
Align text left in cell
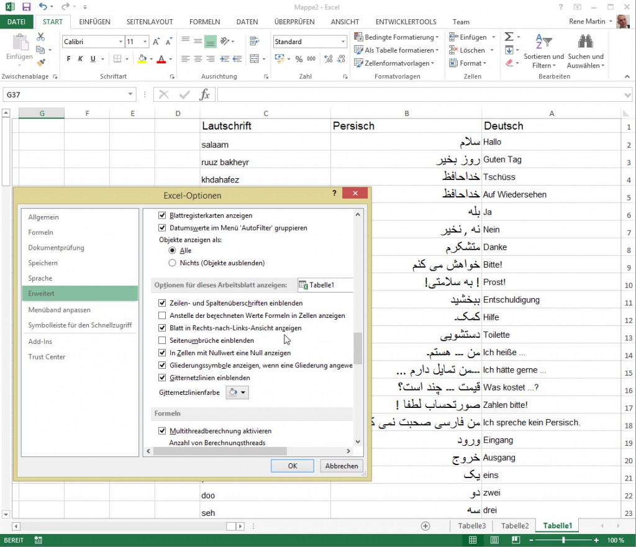click(x=185, y=59)
